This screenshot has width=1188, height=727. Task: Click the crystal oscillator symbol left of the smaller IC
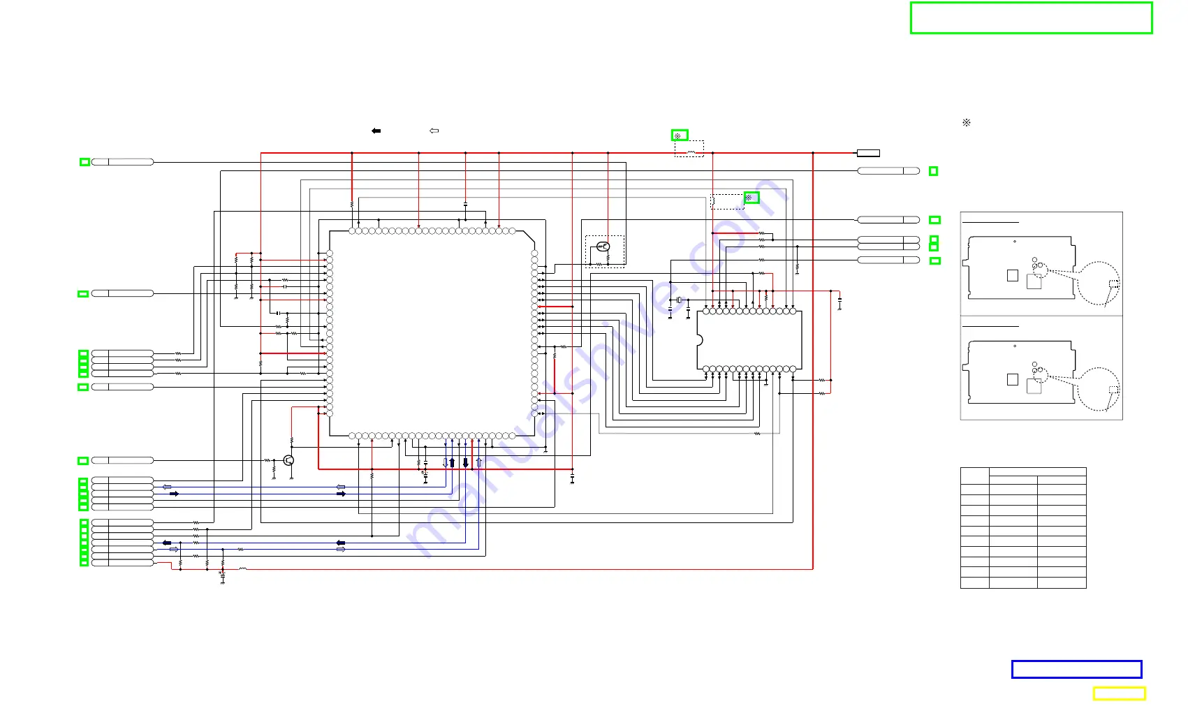[679, 300]
